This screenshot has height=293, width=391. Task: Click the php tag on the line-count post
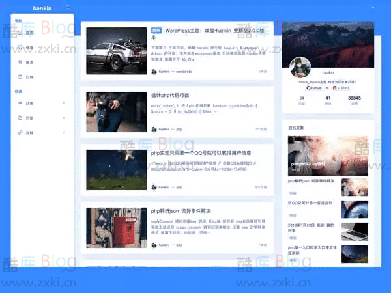(x=179, y=130)
